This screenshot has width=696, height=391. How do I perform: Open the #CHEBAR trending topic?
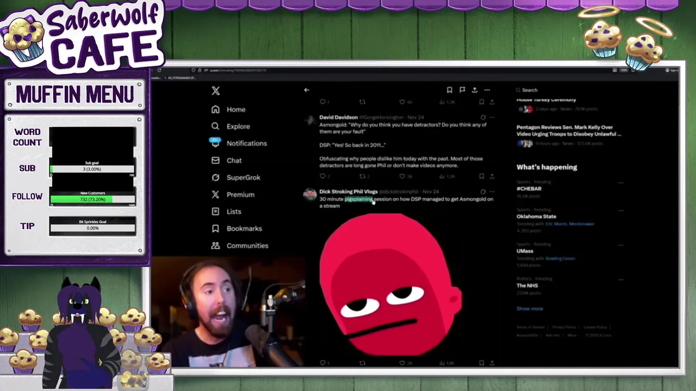coord(529,188)
